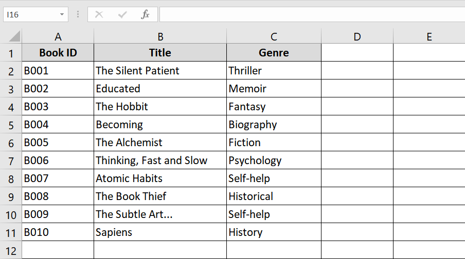Click The Book Thief cell
Viewport: 465px width, 259px height.
point(160,196)
